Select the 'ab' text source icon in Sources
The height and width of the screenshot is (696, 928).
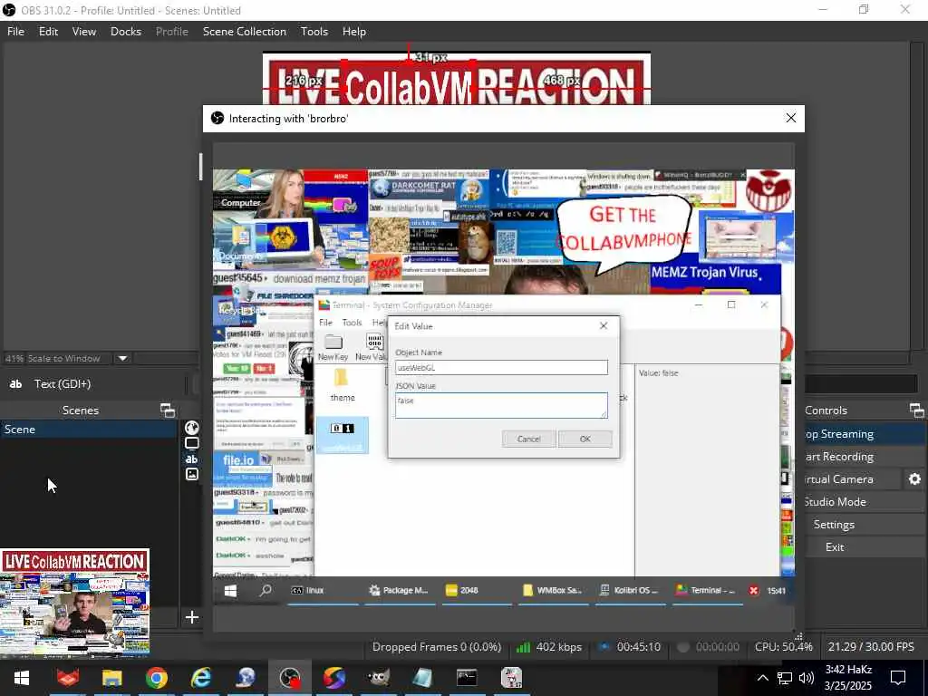(192, 459)
